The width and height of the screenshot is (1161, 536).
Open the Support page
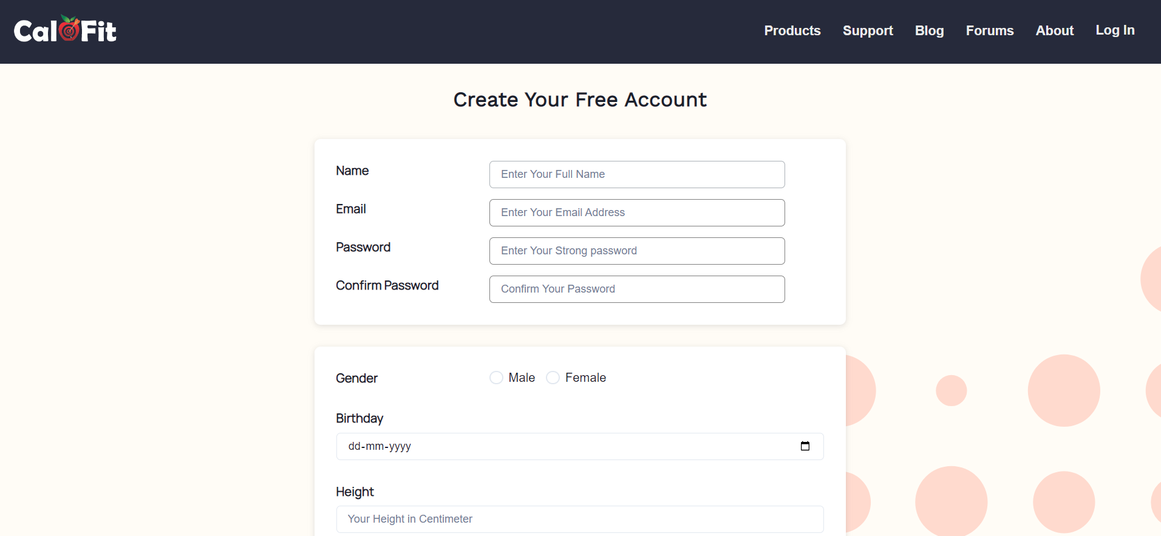pos(868,30)
